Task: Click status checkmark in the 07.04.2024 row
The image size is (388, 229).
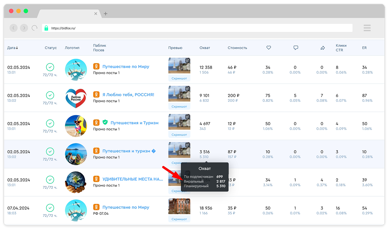Action: pyautogui.click(x=50, y=208)
